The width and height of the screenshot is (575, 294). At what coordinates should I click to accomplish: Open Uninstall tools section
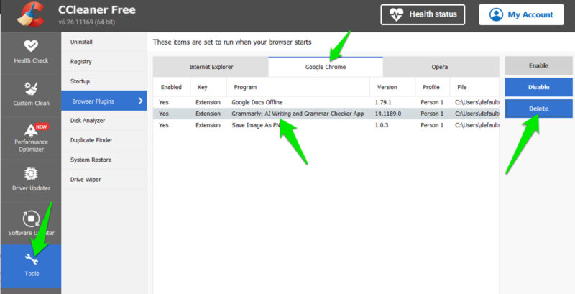pyautogui.click(x=104, y=42)
